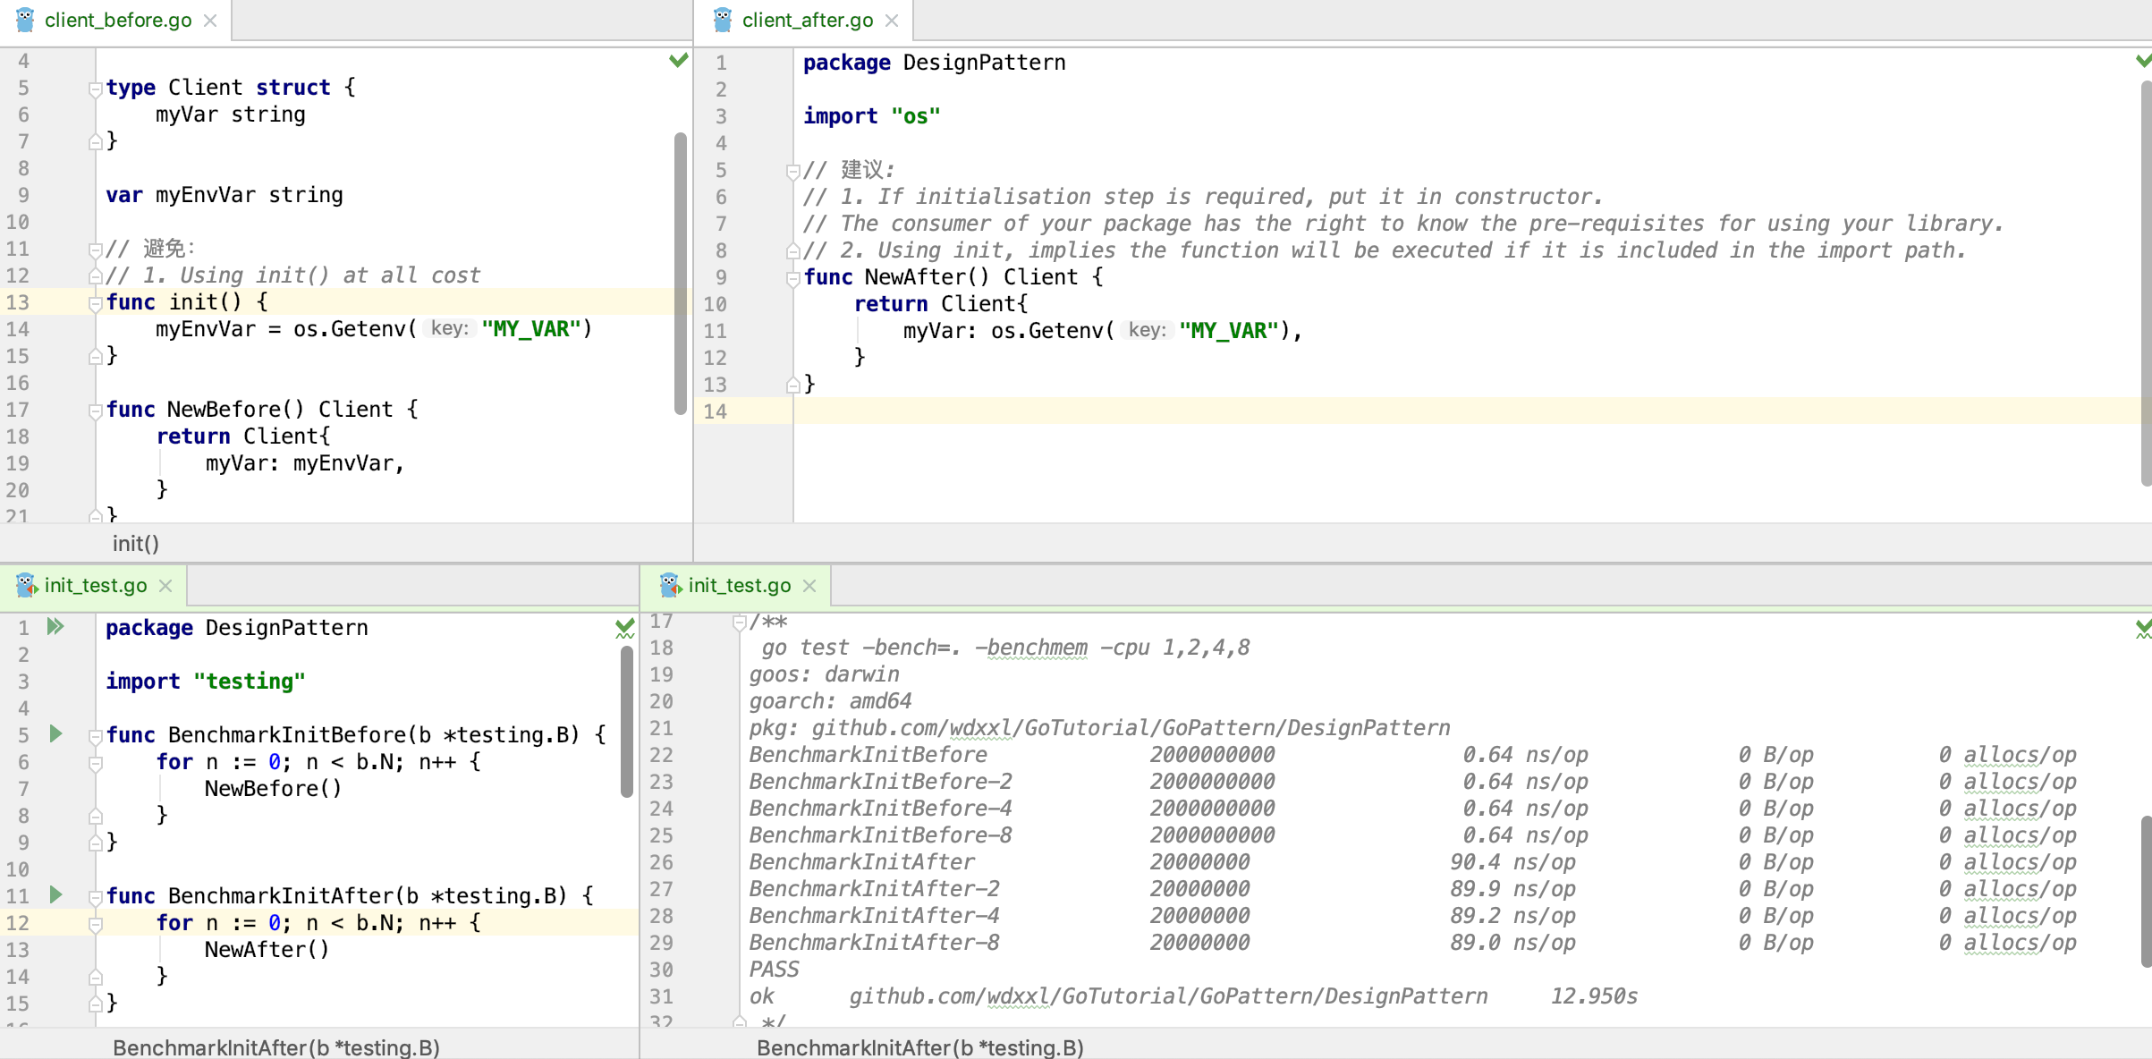
Task: Collapse the Client struct fold marker
Action: click(x=95, y=89)
